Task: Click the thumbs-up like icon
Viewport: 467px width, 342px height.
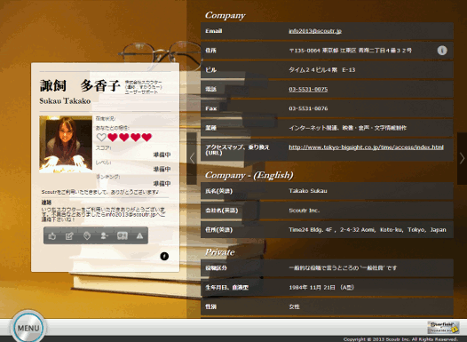Action: pyautogui.click(x=52, y=236)
